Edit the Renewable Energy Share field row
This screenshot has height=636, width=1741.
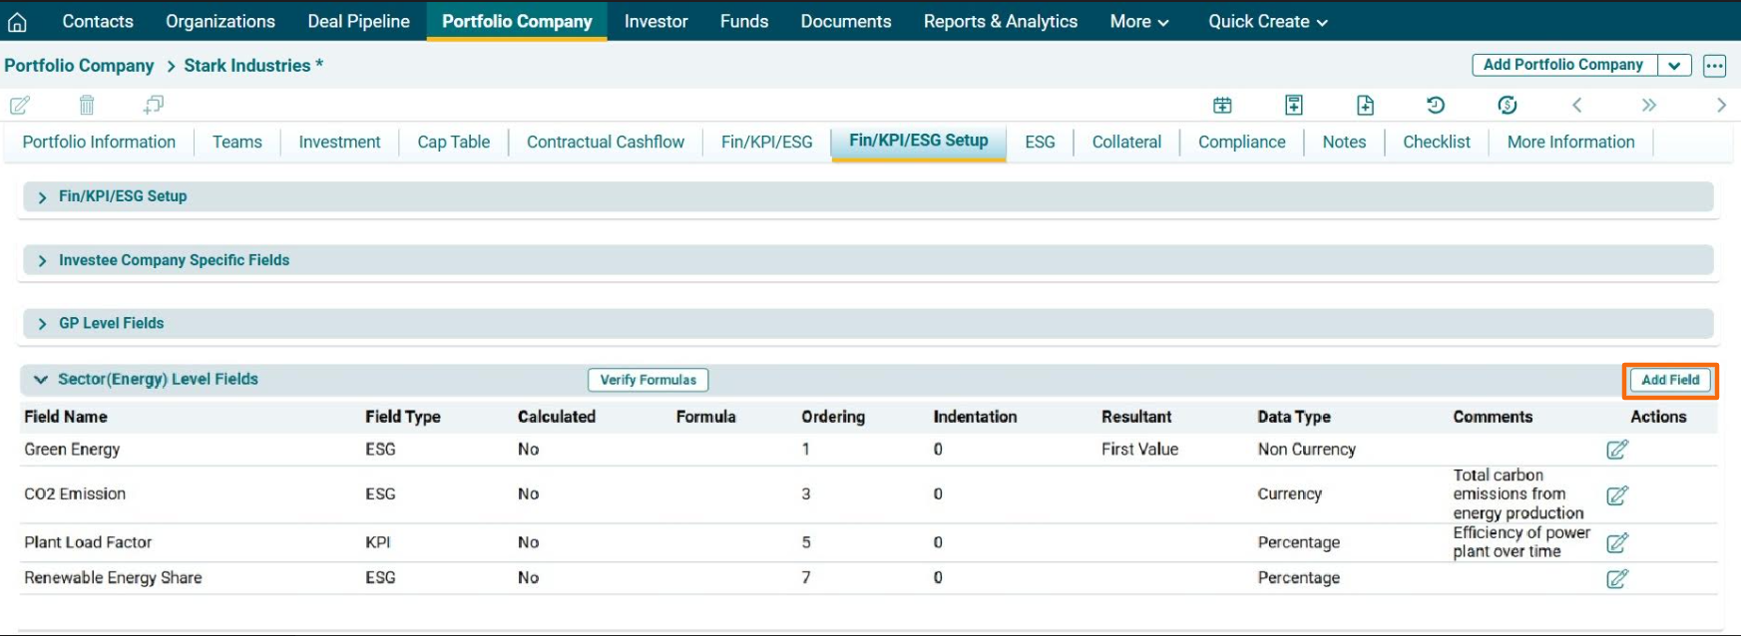[1617, 578]
